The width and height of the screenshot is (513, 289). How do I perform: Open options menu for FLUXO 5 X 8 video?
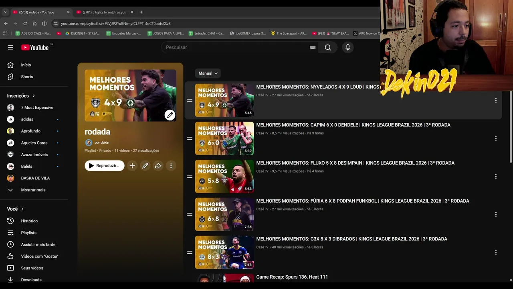(x=496, y=176)
